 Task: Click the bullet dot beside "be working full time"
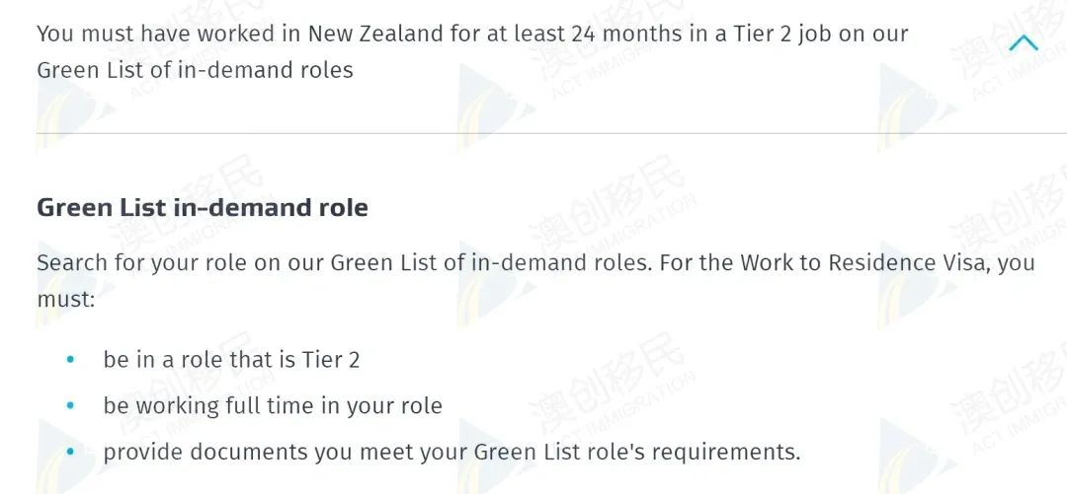click(x=70, y=406)
